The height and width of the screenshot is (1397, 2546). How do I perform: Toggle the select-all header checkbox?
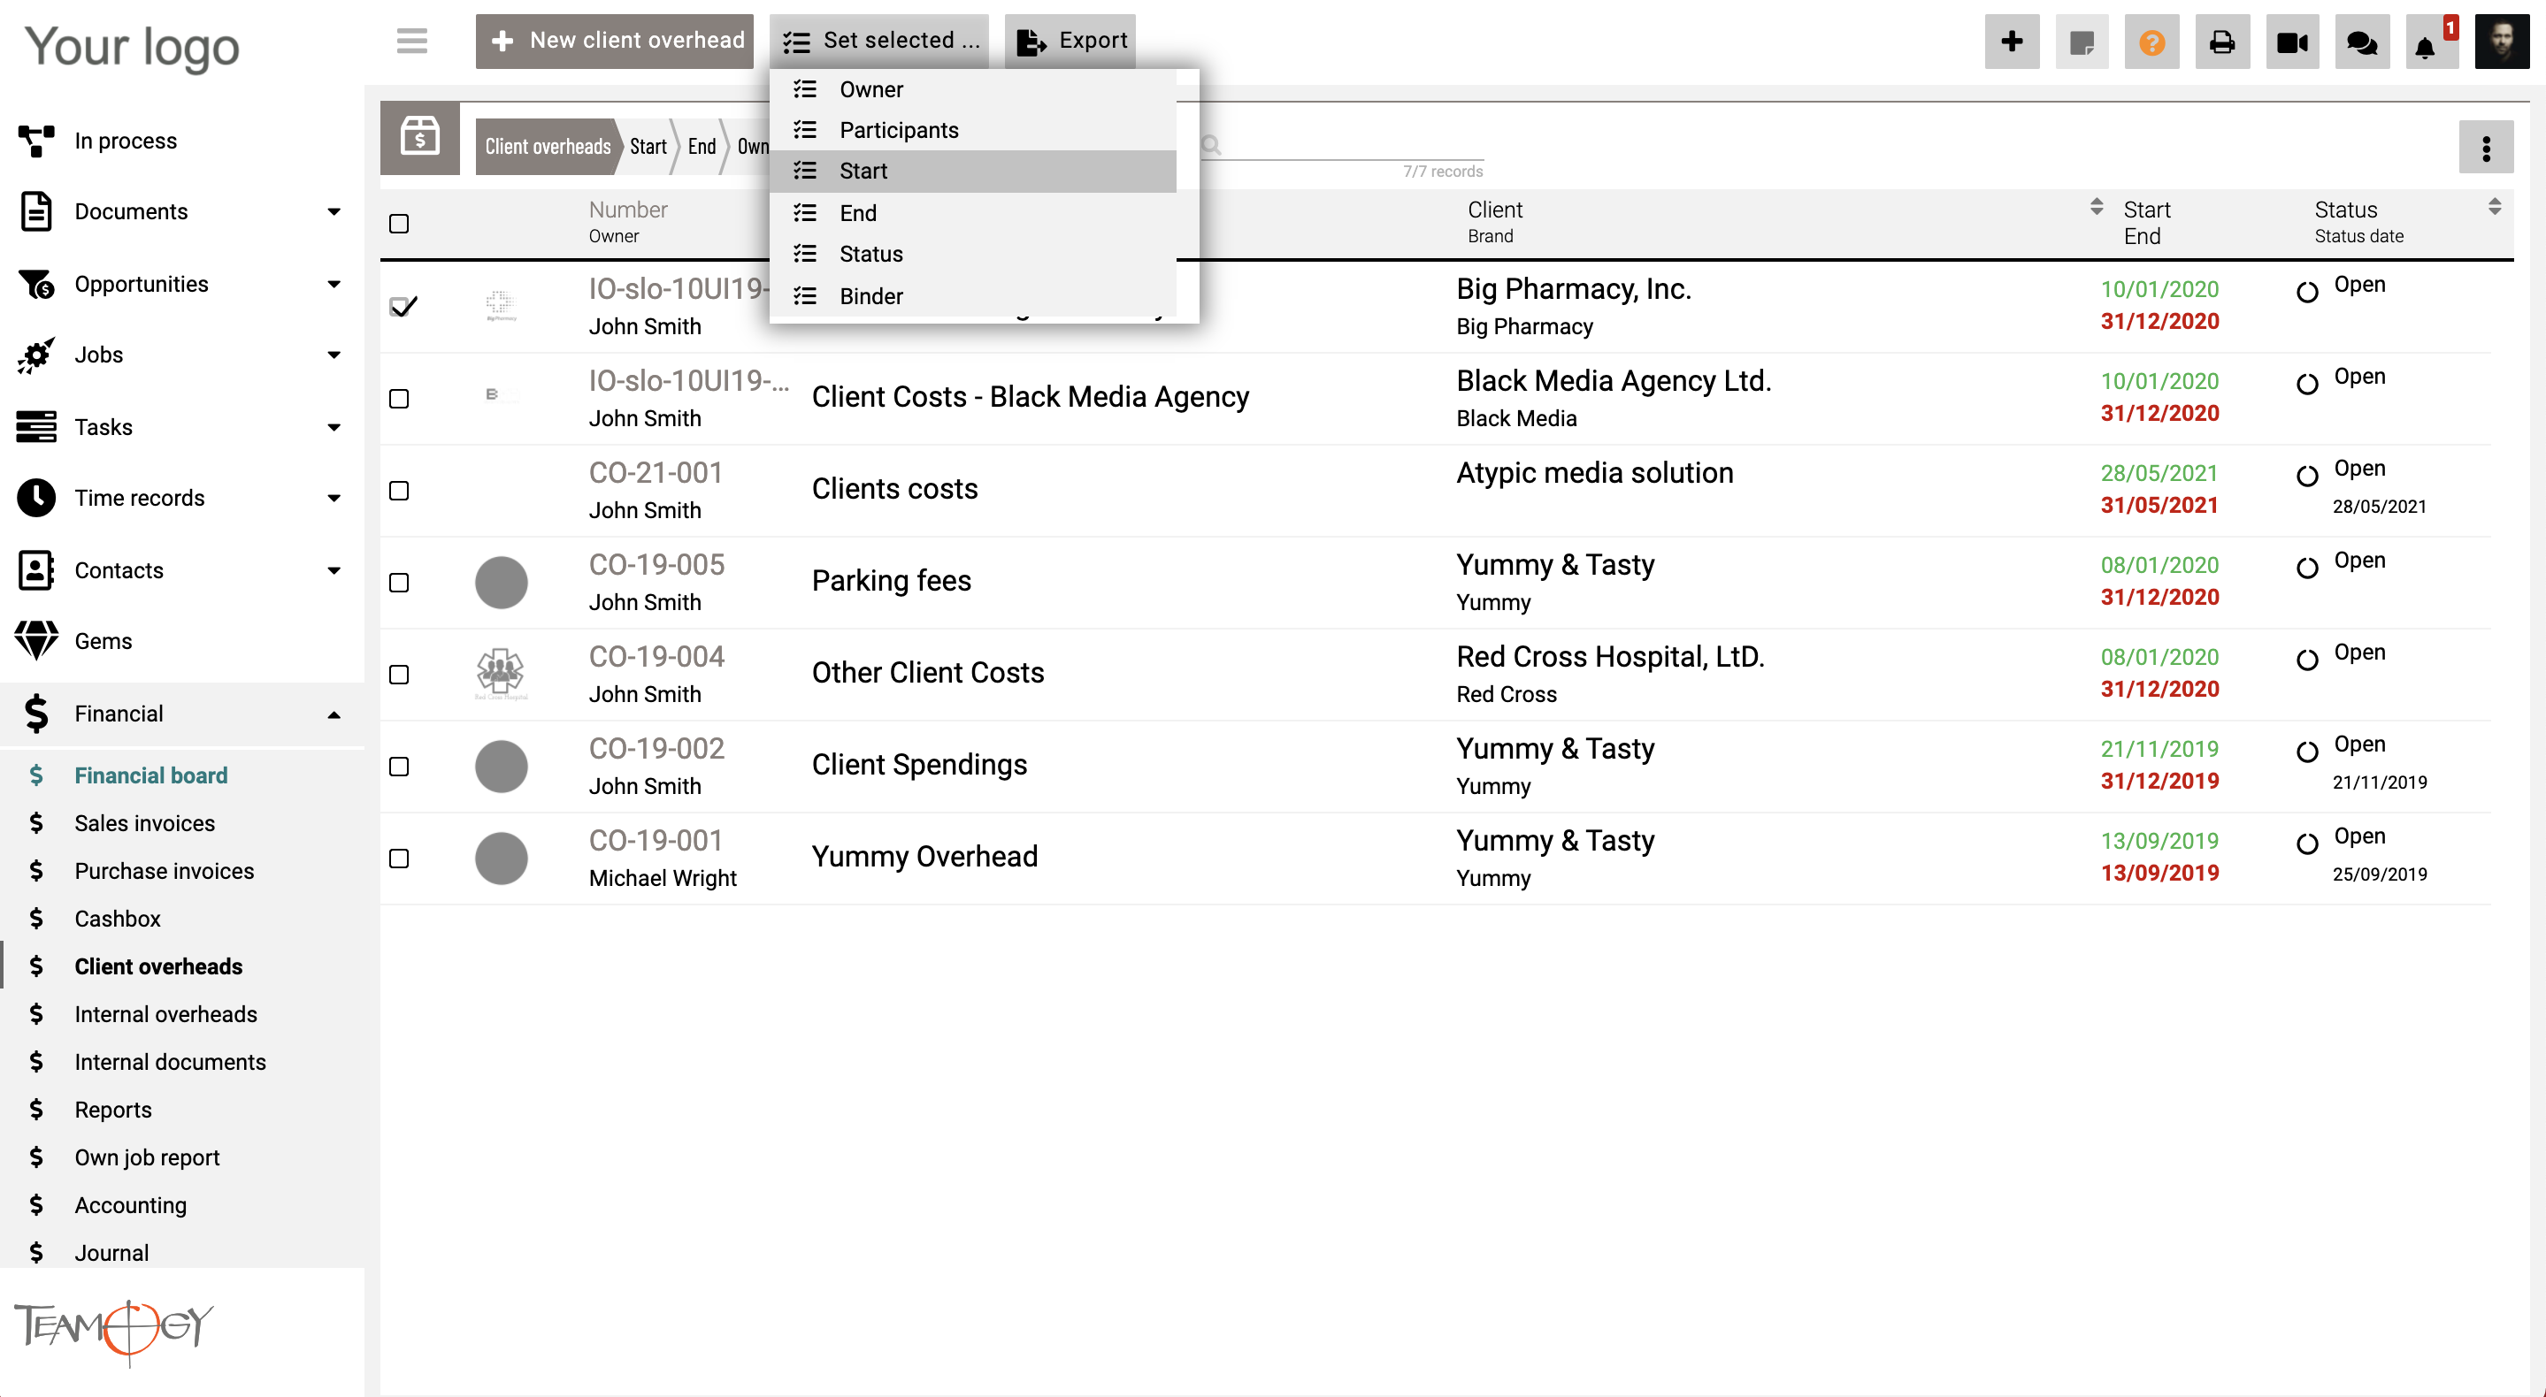point(399,224)
